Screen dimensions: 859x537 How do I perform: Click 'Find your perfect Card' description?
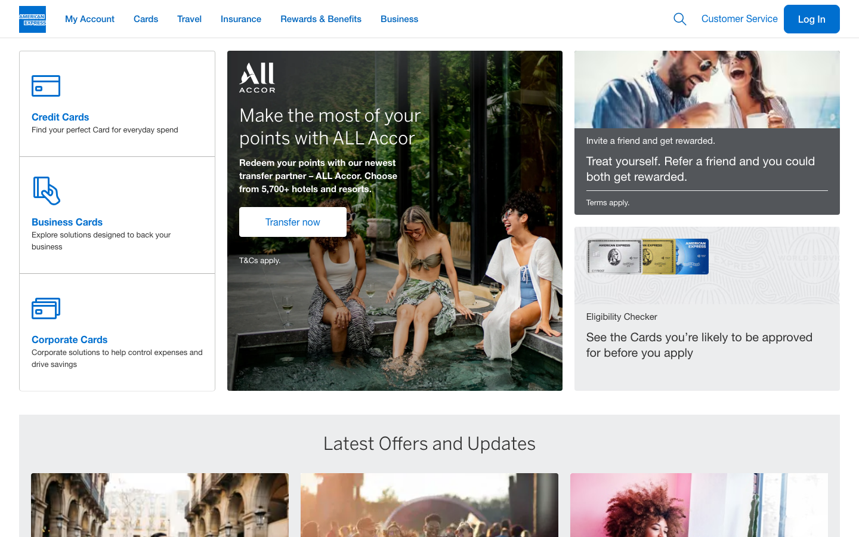pos(105,130)
